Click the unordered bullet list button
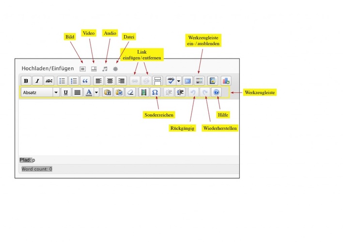This screenshot has width=343, height=242. (x=62, y=81)
